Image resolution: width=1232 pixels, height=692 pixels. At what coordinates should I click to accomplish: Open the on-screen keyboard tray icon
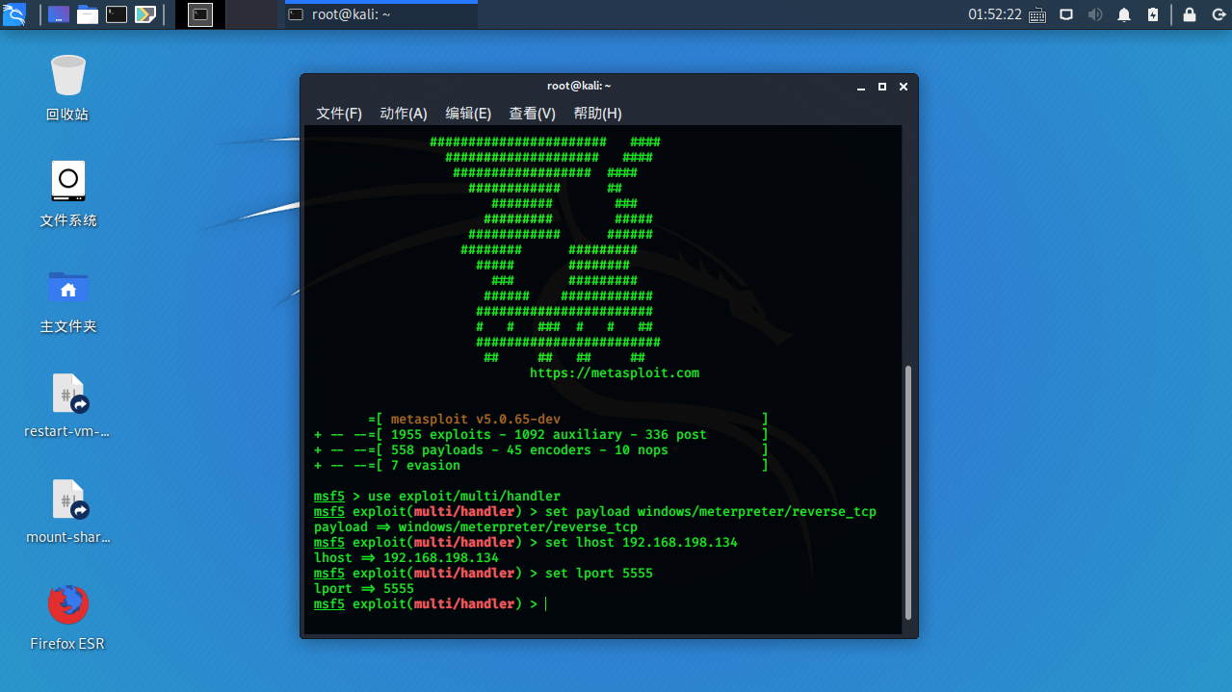(1037, 14)
